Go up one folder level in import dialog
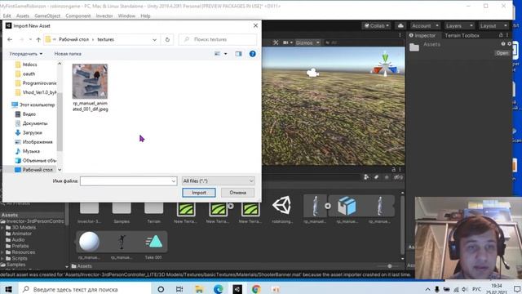Viewport: 522px width, 294px height. coord(38,39)
